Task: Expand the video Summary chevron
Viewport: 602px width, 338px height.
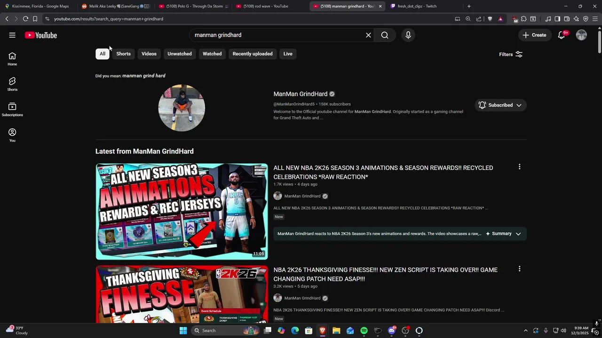Action: 518,234
